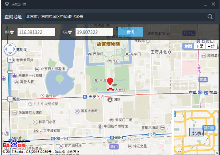Click the 国家大剧院 music icon

[x=77, y=111]
